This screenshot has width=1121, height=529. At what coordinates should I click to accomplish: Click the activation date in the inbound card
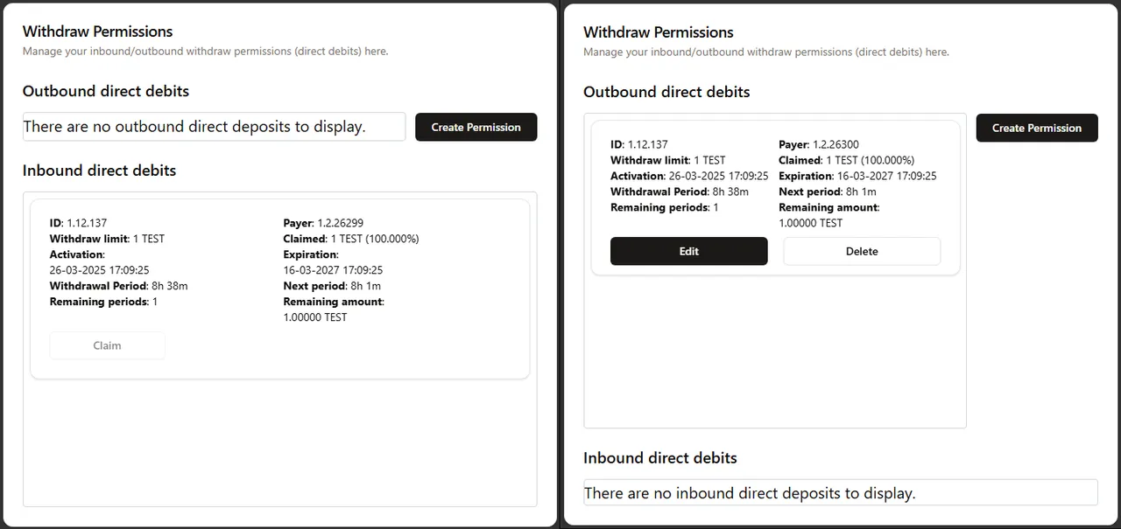(100, 270)
